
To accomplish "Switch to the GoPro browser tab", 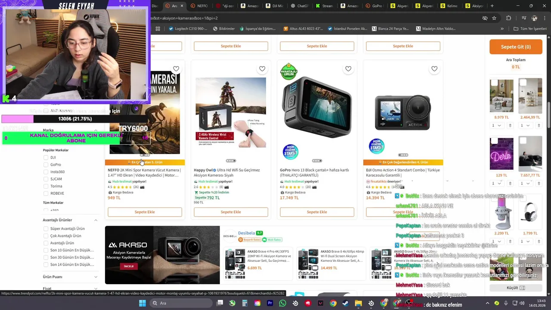I will [x=374, y=6].
